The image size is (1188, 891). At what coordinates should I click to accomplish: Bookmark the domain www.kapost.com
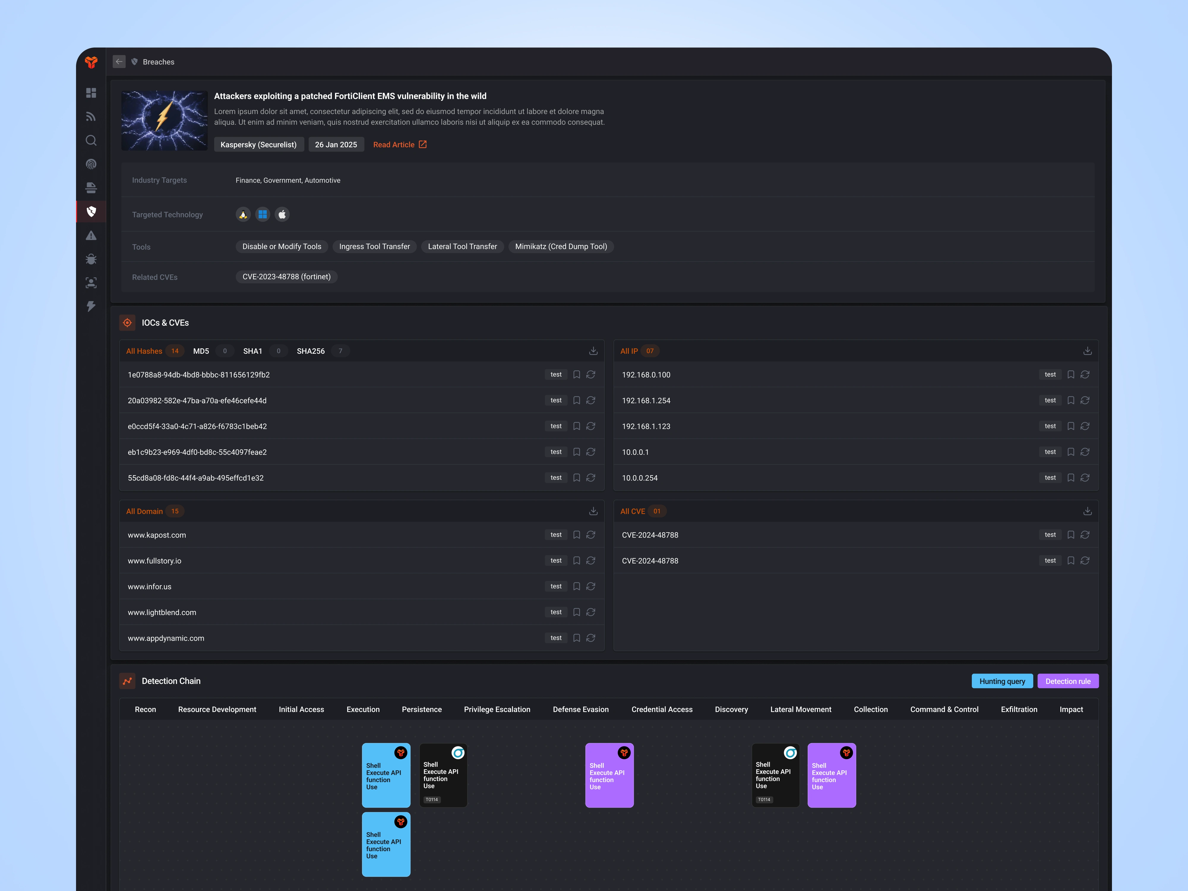click(576, 535)
